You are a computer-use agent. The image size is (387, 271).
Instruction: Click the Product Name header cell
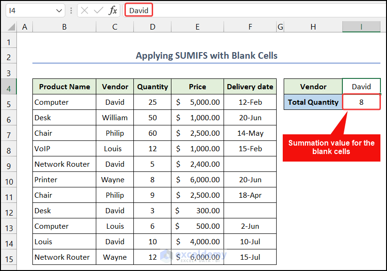(64, 87)
